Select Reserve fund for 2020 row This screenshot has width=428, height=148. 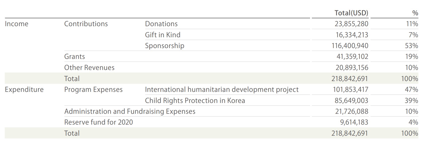[241, 122]
